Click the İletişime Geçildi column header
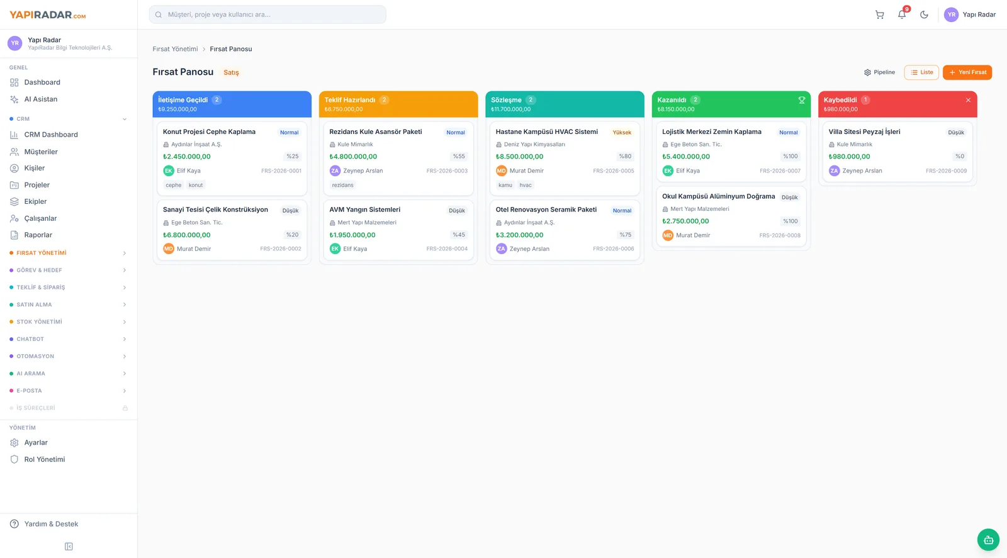Image resolution: width=1007 pixels, height=558 pixels. 232,104
